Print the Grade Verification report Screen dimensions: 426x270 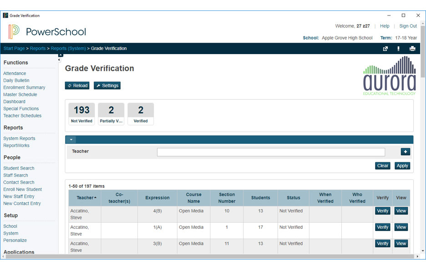[x=412, y=48]
